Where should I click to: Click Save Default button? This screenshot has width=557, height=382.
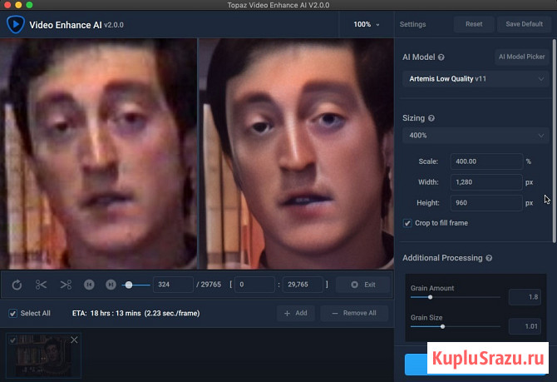point(524,24)
